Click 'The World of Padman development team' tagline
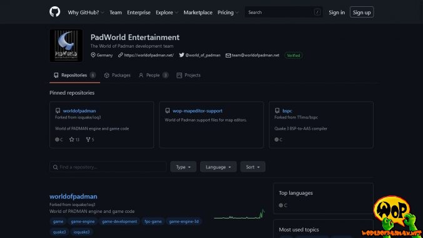Image resolution: width=423 pixels, height=238 pixels. coord(132,46)
